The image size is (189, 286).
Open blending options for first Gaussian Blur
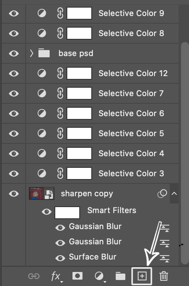[165, 228]
